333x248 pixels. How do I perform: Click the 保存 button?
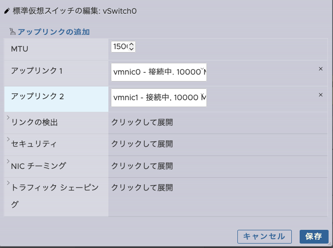pyautogui.click(x=314, y=237)
